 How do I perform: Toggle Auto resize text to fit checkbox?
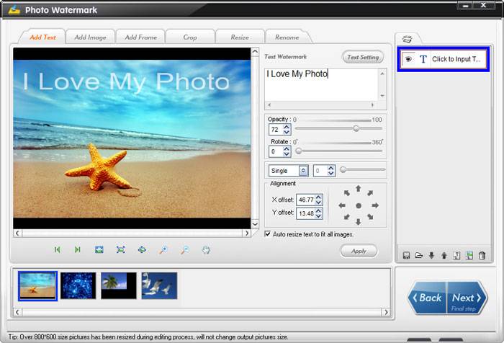click(x=268, y=234)
